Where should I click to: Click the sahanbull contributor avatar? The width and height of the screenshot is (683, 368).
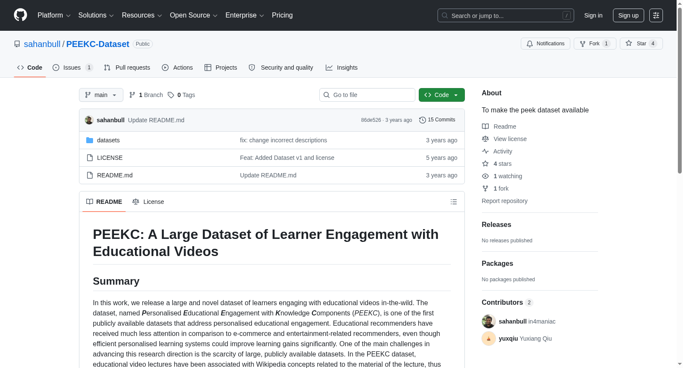(489, 321)
